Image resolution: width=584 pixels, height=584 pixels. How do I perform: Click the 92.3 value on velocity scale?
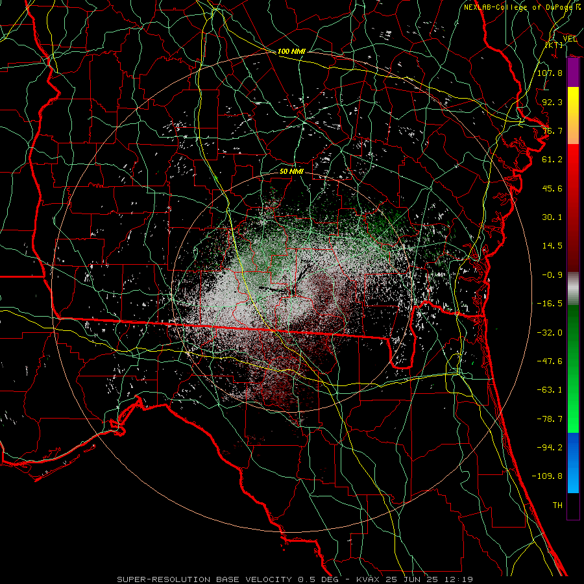(x=552, y=102)
